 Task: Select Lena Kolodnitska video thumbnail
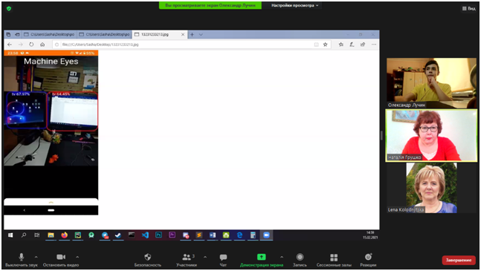(x=431, y=188)
